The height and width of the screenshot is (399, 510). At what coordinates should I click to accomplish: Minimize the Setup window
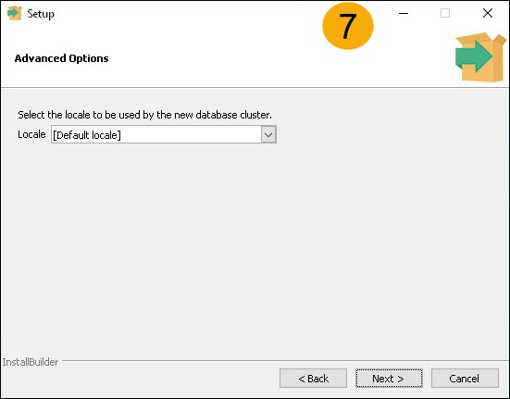click(404, 13)
